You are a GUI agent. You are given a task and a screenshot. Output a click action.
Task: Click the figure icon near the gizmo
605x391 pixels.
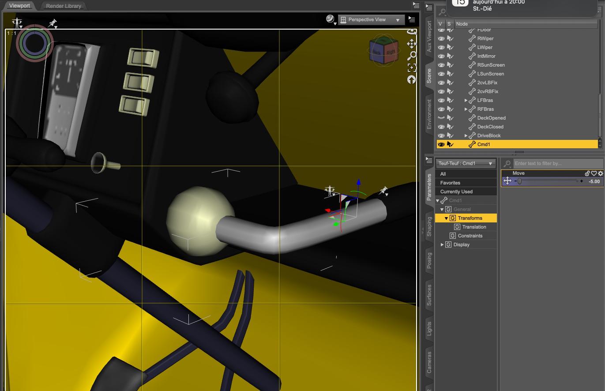(x=330, y=191)
